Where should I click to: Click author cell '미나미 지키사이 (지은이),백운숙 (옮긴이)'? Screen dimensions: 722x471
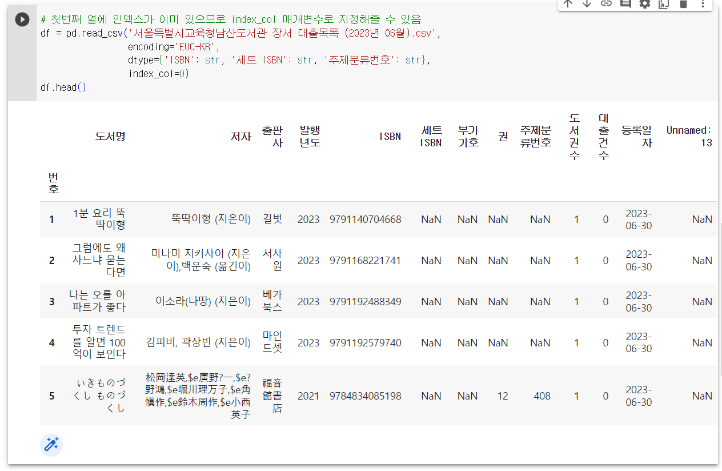pos(201,260)
